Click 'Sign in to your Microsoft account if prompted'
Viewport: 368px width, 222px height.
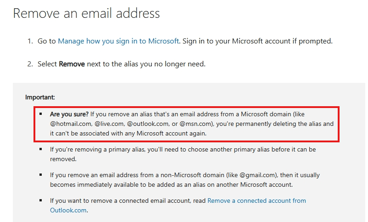point(257,41)
